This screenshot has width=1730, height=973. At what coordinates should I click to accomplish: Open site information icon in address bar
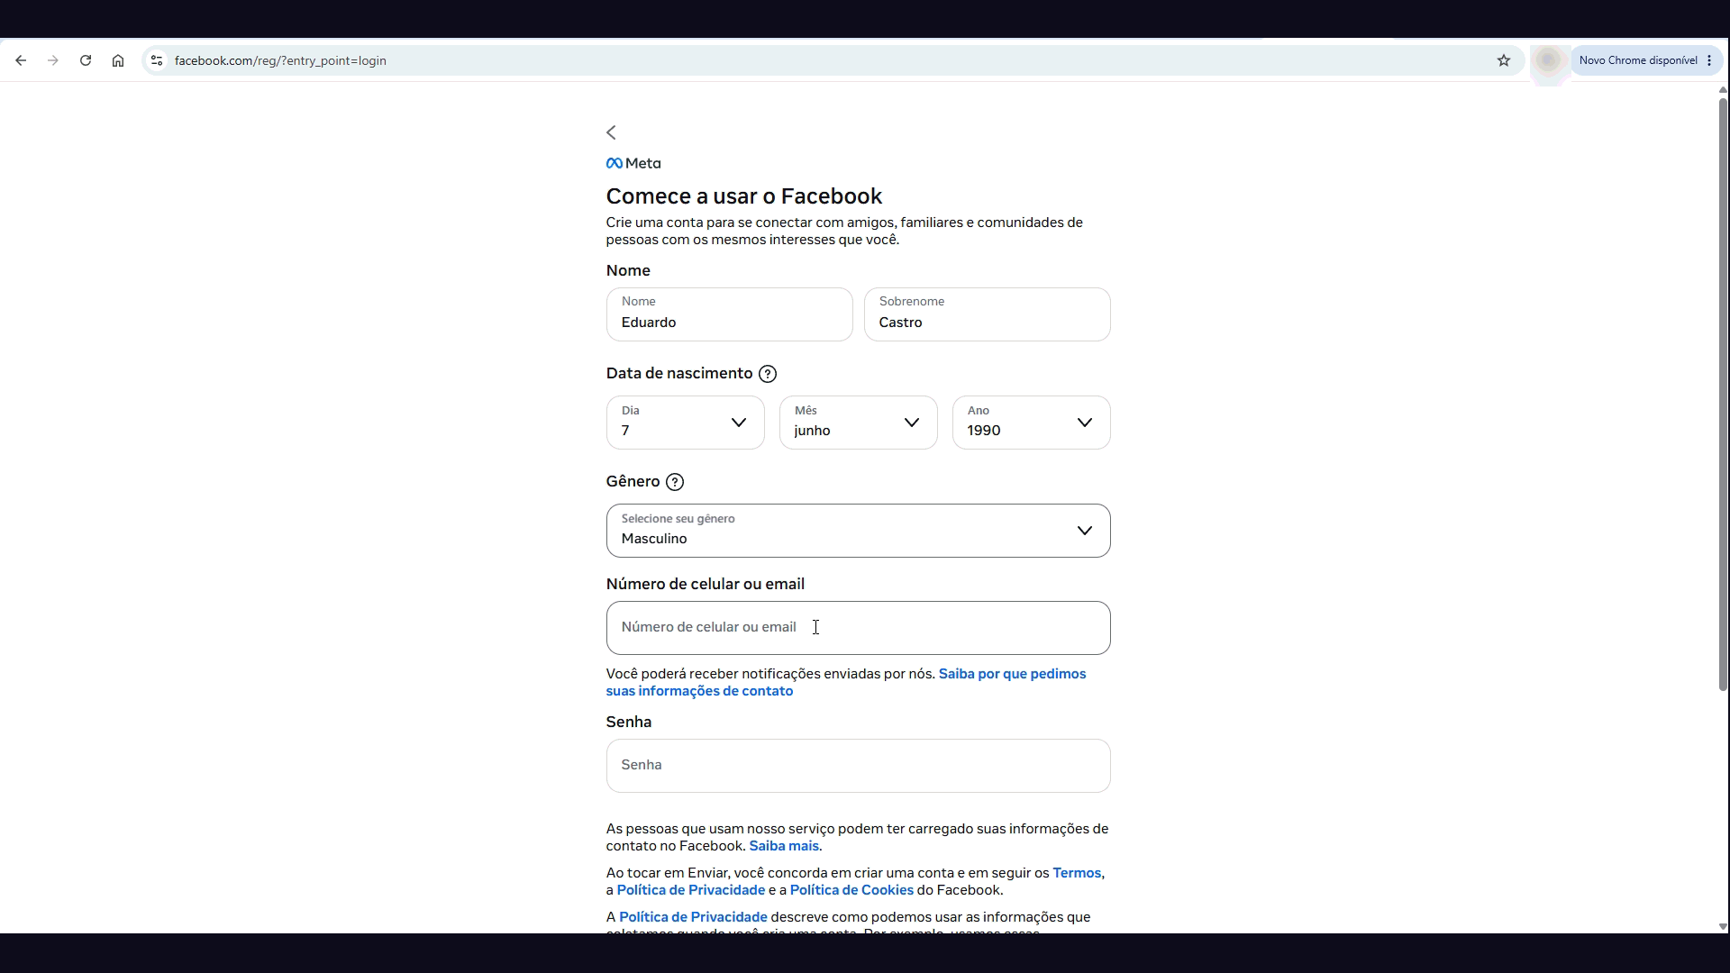tap(157, 60)
